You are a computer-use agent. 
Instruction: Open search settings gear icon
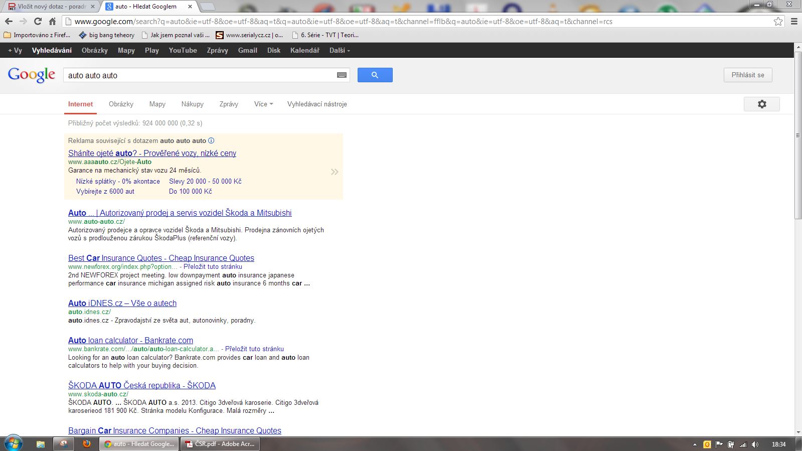762,104
